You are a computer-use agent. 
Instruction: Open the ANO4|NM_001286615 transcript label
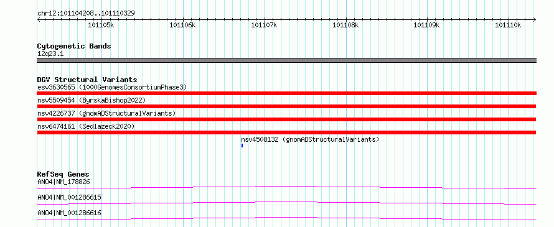[69, 197]
